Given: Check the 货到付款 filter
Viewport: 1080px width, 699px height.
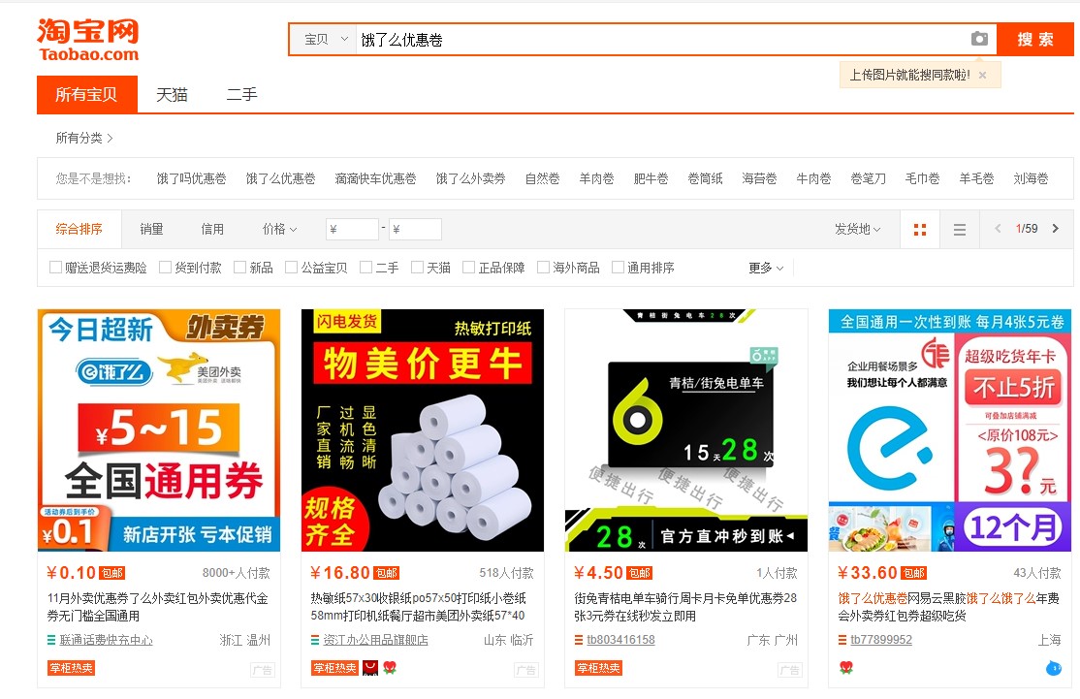Looking at the screenshot, I should 166,268.
